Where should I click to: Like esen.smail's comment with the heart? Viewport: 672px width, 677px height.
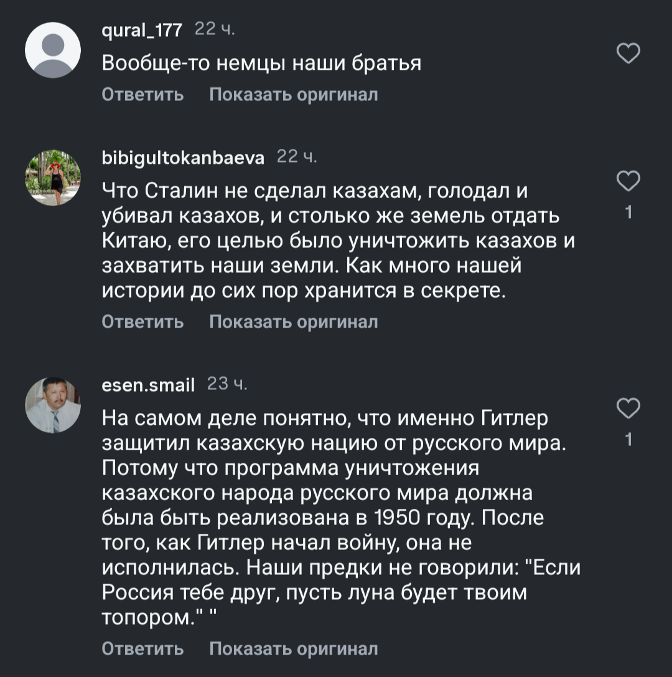tap(628, 409)
